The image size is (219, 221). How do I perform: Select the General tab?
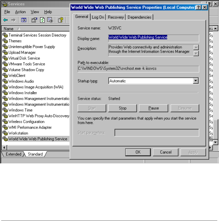(x=82, y=17)
